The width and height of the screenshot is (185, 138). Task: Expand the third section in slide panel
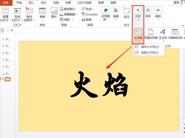3,53
